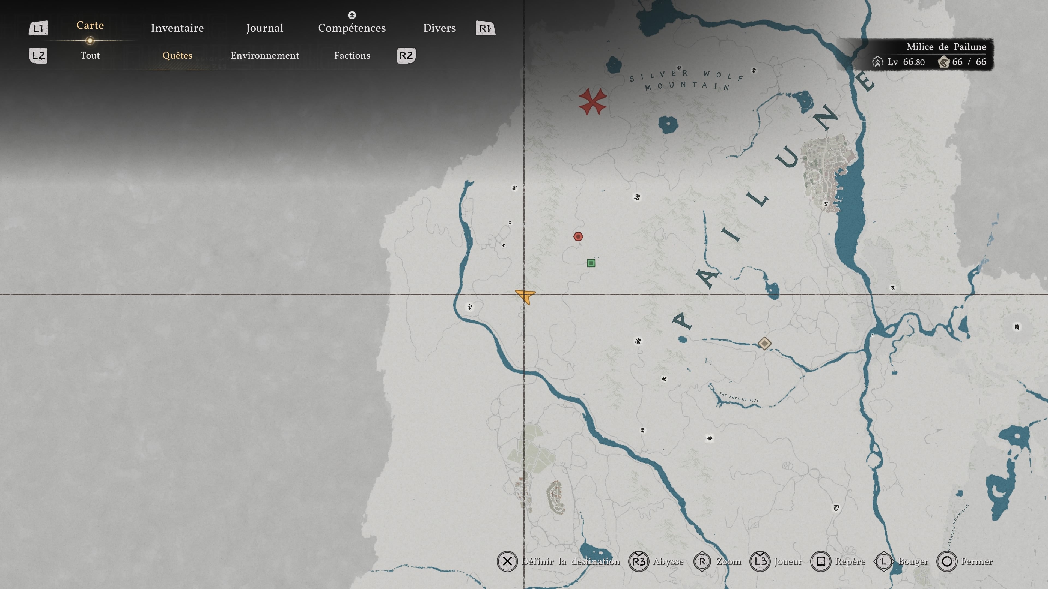
Task: Click the wolf pentagon icon beside 66 / 66
Action: [943, 62]
